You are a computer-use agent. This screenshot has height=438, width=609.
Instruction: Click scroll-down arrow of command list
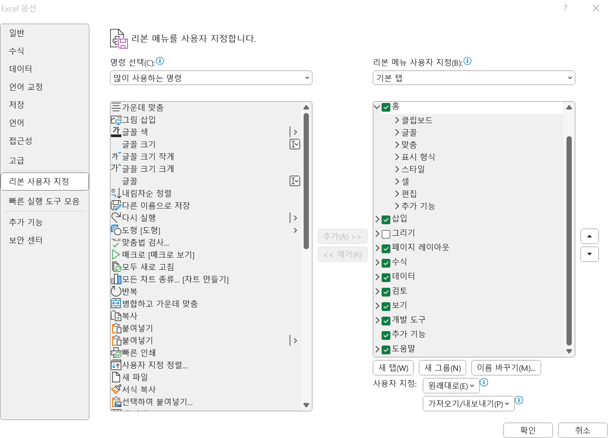pyautogui.click(x=306, y=405)
